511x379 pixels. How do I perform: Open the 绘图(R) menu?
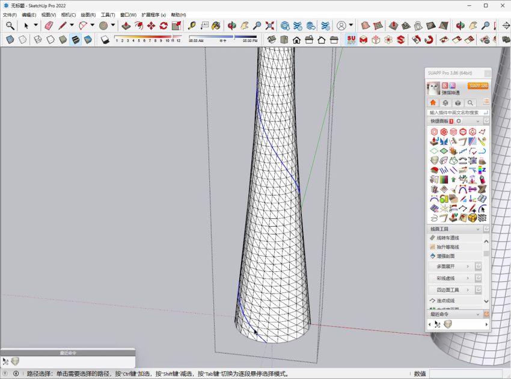(x=88, y=15)
